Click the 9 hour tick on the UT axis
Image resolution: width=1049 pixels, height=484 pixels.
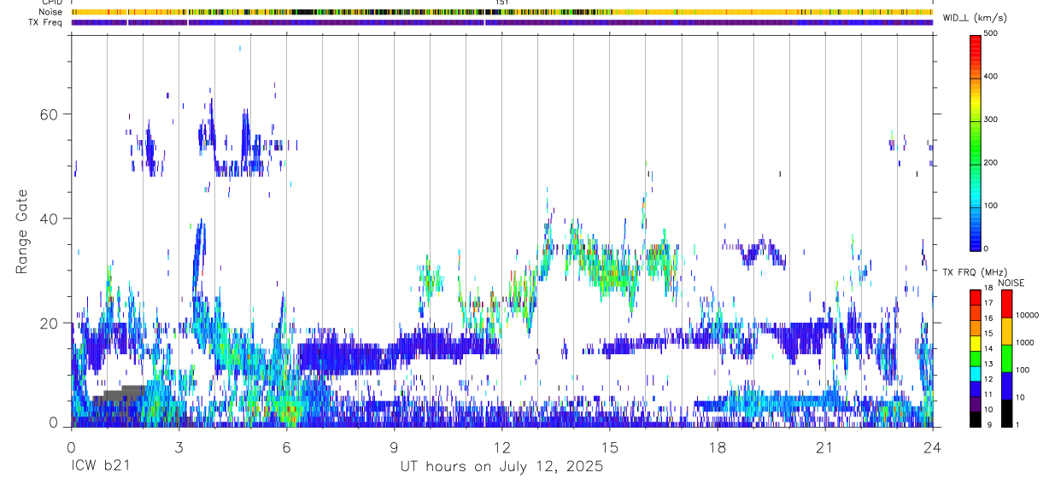tap(395, 446)
